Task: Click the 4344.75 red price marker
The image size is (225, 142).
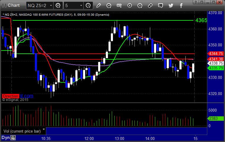Action: (x=216, y=54)
